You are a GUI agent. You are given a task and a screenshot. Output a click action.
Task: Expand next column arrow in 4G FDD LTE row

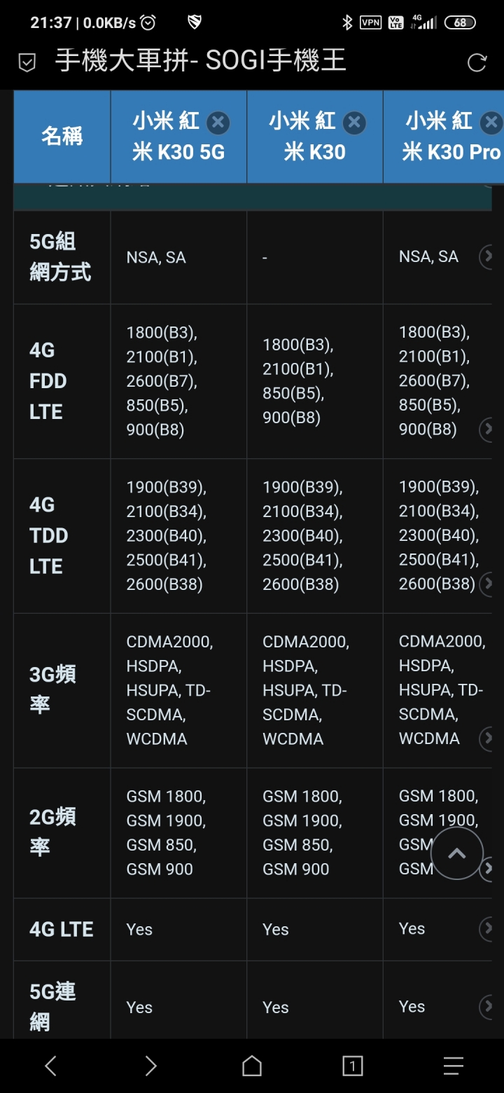tap(487, 429)
